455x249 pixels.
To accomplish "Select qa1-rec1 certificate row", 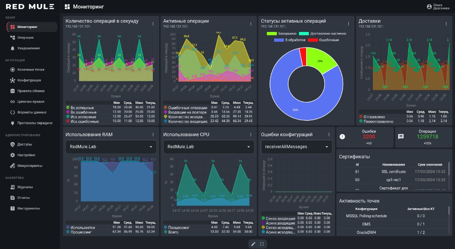I will coord(394,180).
